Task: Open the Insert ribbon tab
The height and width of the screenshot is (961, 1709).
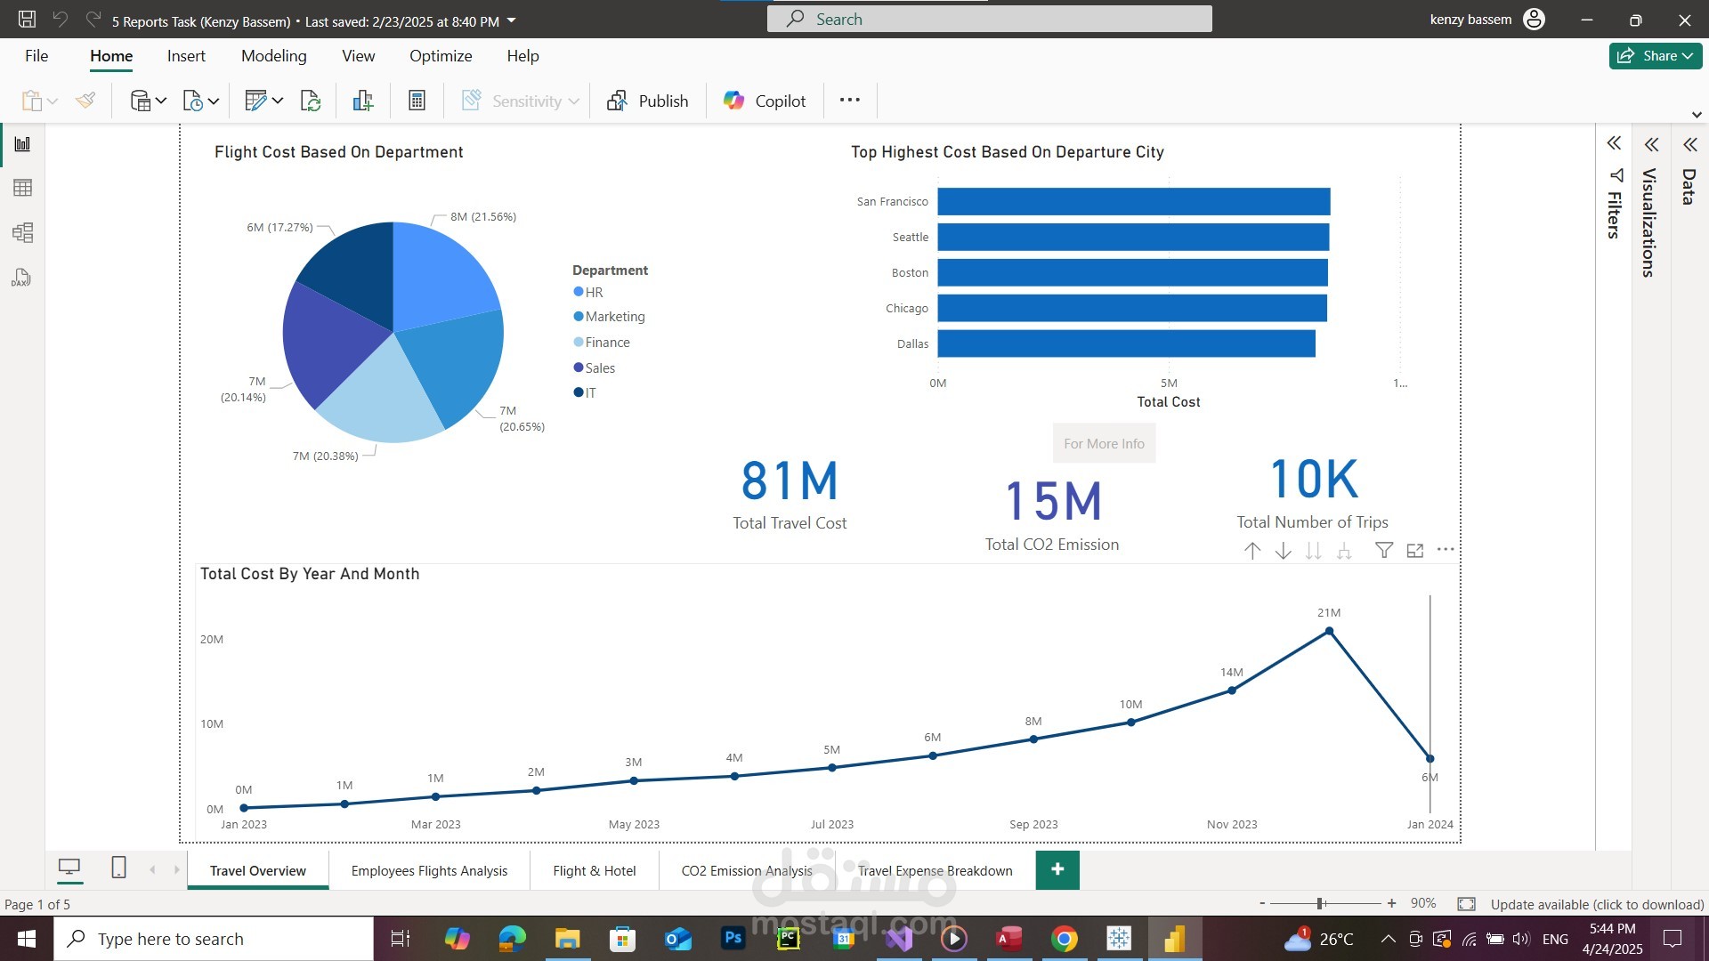Action: pos(186,55)
